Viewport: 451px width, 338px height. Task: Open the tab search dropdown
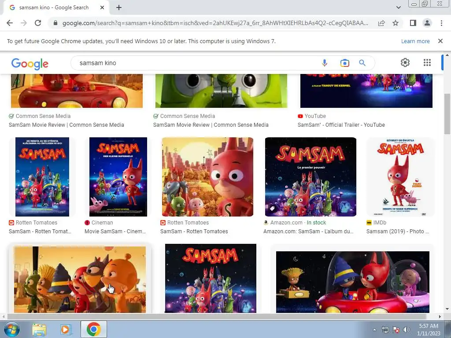[x=398, y=7]
